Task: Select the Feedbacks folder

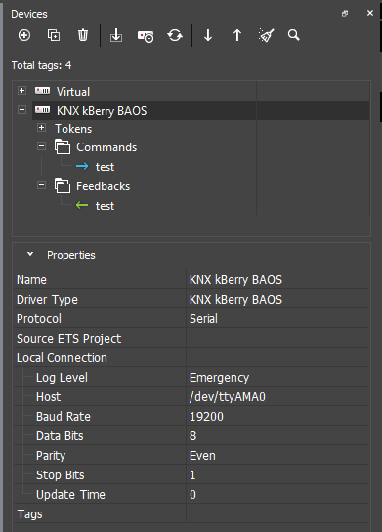Action: coord(103,186)
